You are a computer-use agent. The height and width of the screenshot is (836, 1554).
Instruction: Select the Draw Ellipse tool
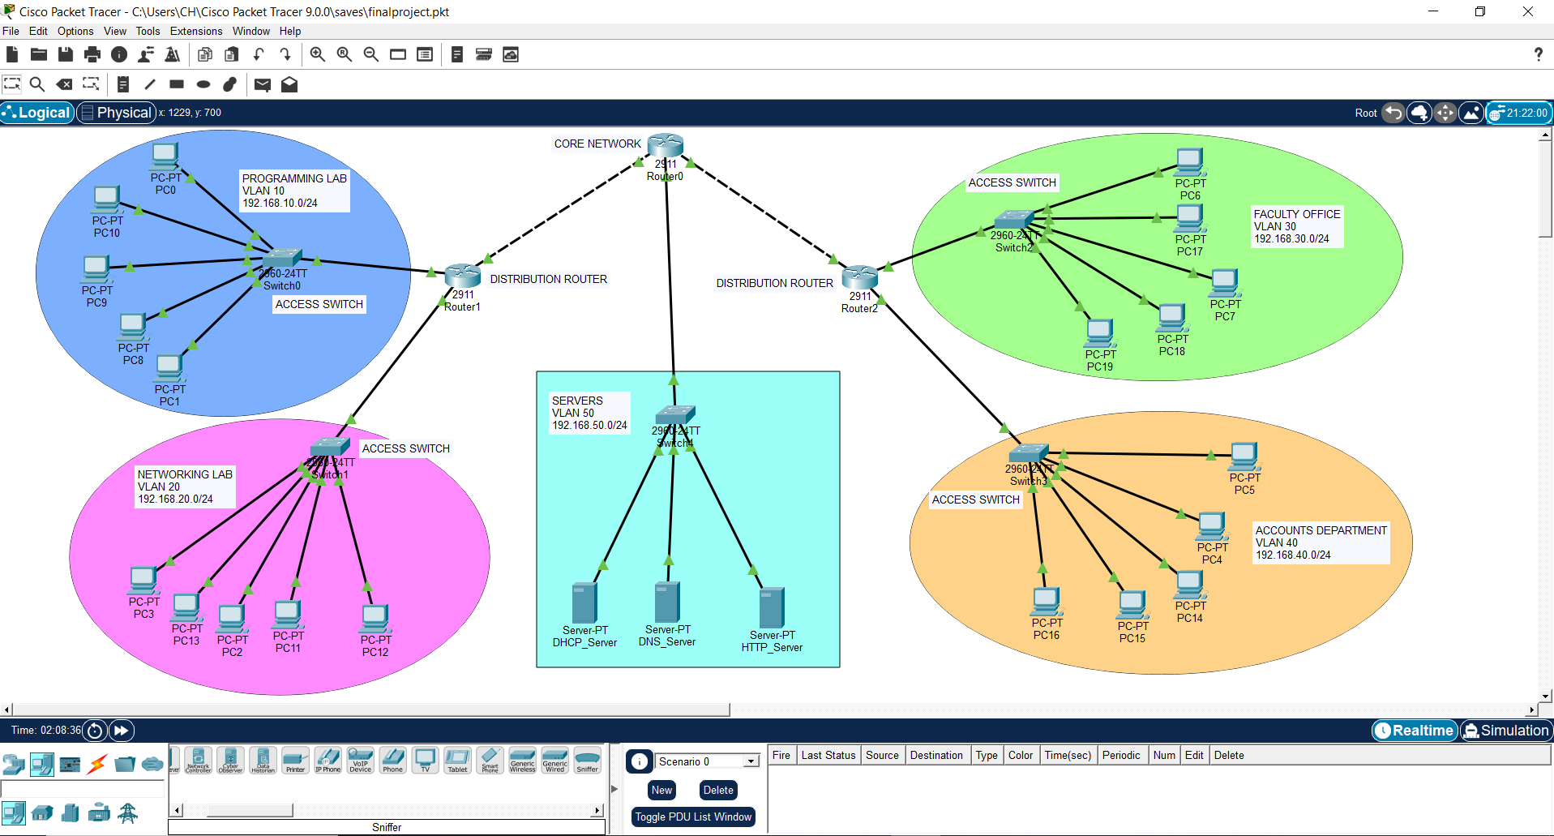click(x=203, y=84)
